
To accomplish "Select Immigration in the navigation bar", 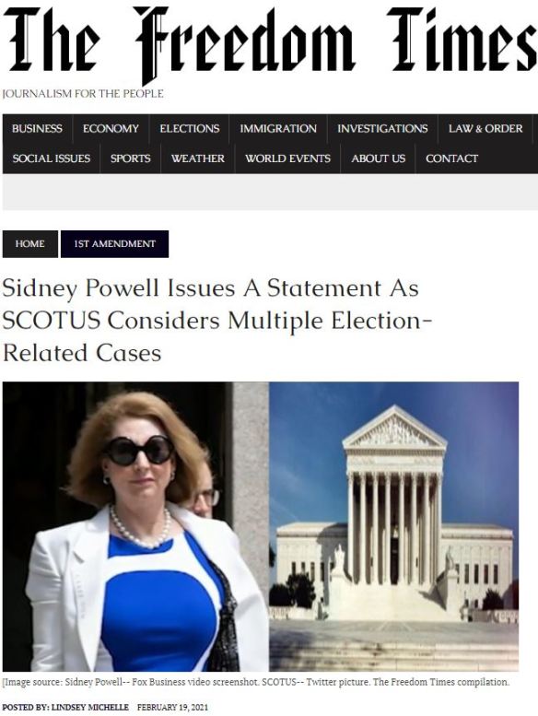I will point(278,129).
